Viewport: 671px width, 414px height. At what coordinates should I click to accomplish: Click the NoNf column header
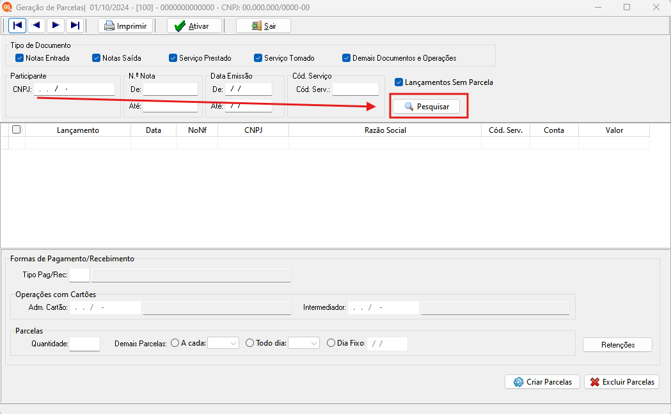[x=197, y=130]
